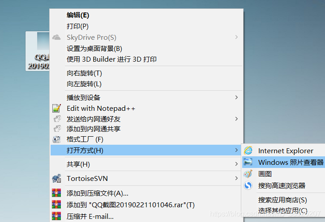
Task: Choose 添加到压缩文件(A)...
Action: pos(146,193)
